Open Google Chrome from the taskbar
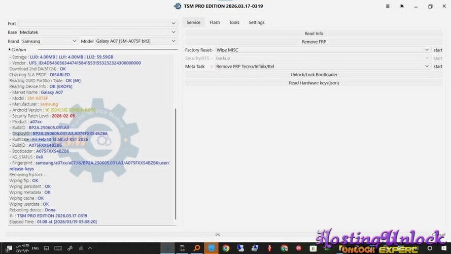The width and height of the screenshot is (451, 254). [226, 248]
